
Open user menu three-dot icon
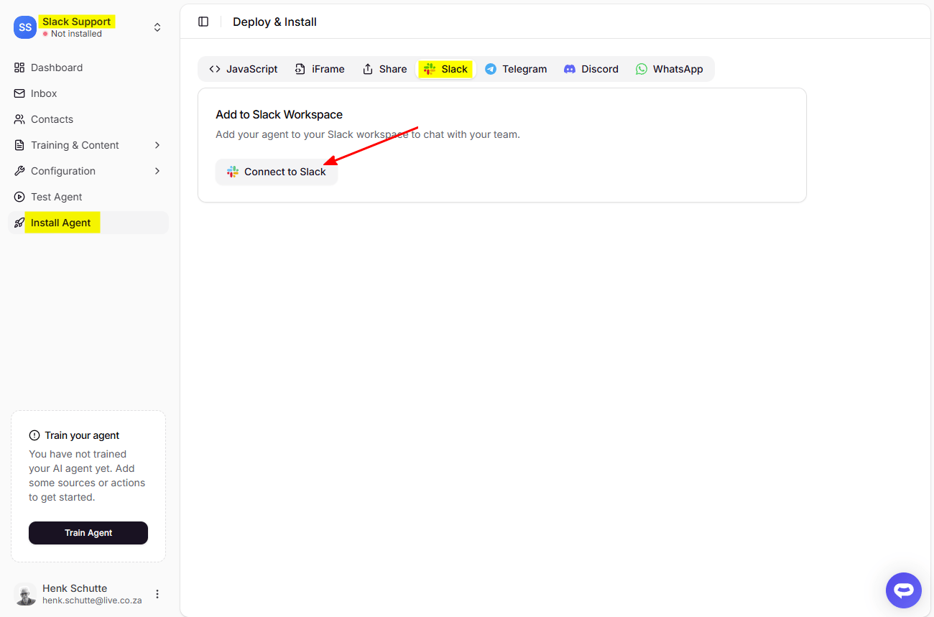pos(157,594)
